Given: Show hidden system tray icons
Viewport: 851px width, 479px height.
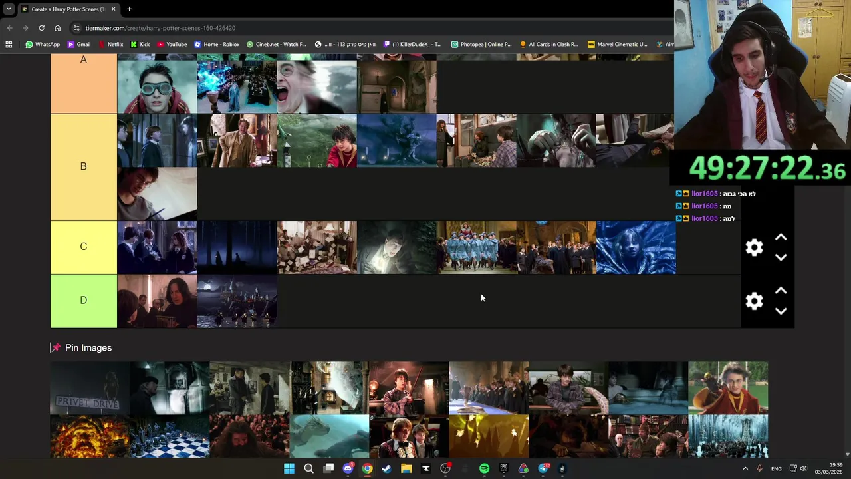Looking at the screenshot, I should (x=745, y=468).
